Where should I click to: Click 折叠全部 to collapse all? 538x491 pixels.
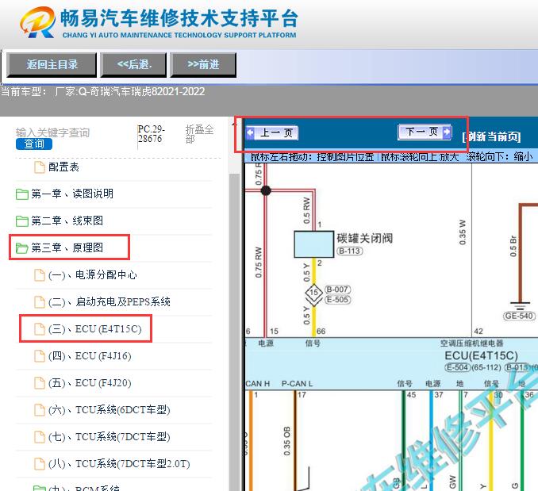pyautogui.click(x=199, y=134)
